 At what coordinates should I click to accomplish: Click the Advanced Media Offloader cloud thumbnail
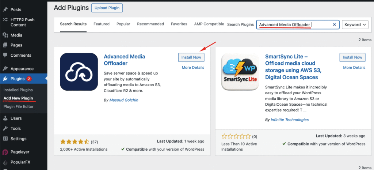point(79,72)
